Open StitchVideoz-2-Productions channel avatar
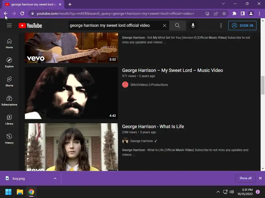Image resolution: width=265 pixels, height=198 pixels. pyautogui.click(x=125, y=85)
